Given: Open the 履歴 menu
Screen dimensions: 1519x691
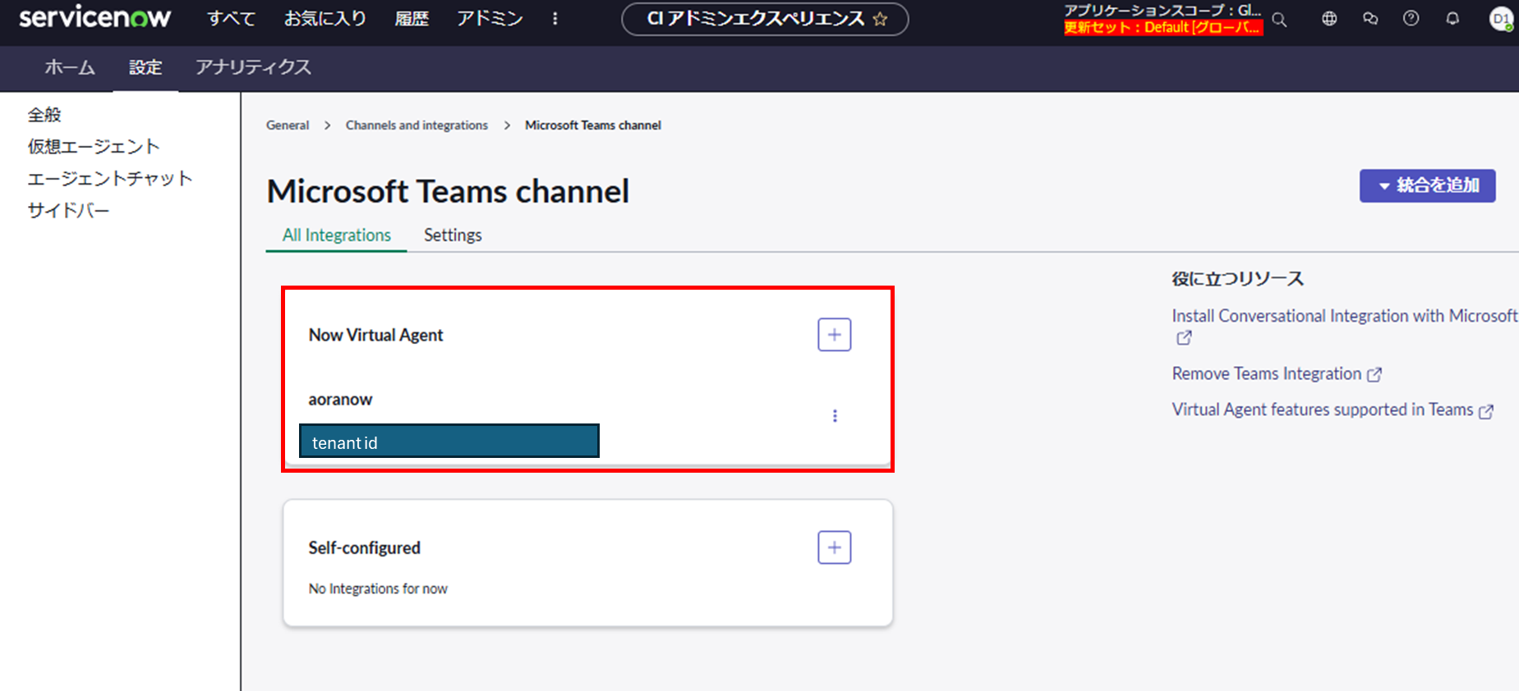Looking at the screenshot, I should pos(412,18).
